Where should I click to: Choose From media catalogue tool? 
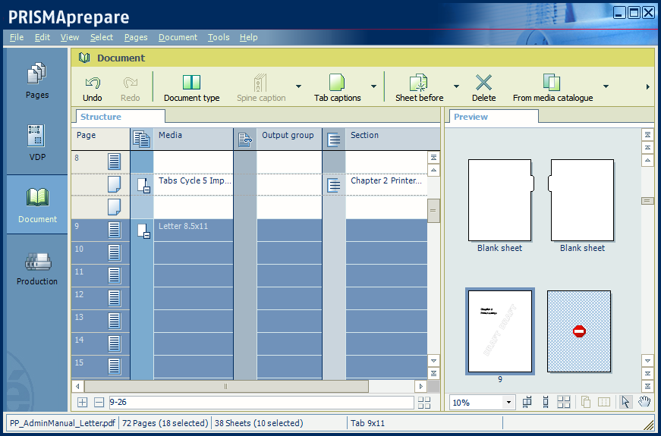tap(552, 88)
